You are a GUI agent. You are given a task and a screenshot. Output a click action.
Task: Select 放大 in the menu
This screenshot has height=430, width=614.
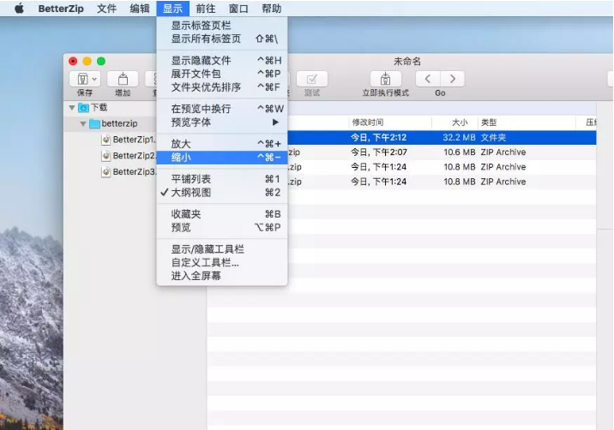[x=221, y=144]
